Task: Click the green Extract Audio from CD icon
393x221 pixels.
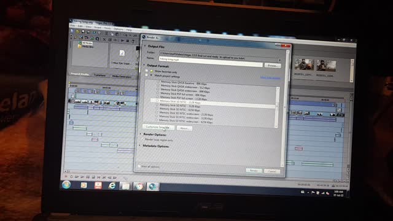Action: [91, 38]
